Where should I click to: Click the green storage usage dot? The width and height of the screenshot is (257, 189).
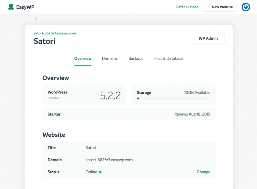point(138,98)
